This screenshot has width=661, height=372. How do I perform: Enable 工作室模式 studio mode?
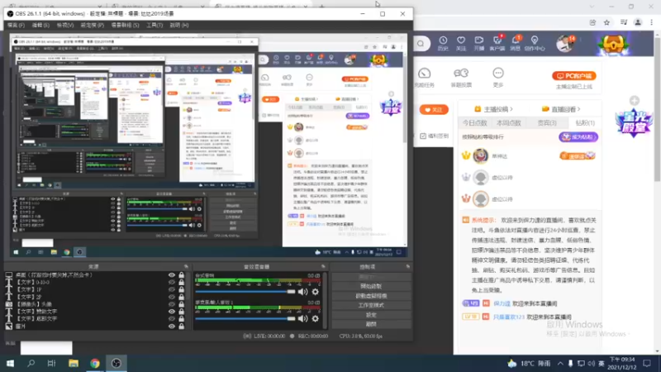(371, 305)
